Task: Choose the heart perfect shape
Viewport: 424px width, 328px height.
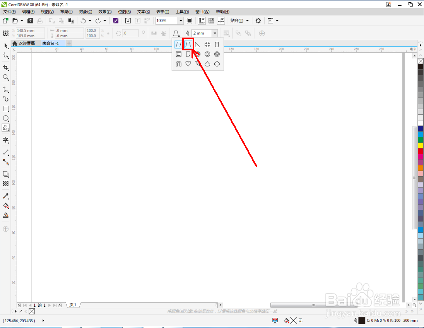Action: pyautogui.click(x=188, y=64)
